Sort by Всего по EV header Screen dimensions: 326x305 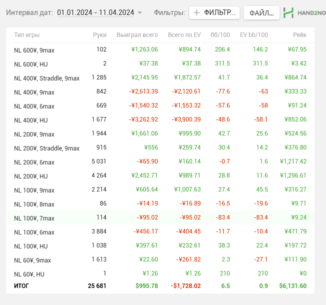coord(184,35)
